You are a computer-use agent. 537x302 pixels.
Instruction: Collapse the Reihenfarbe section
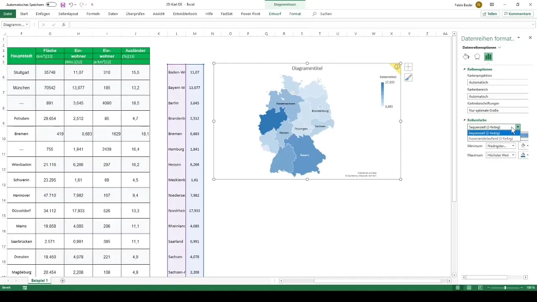[464, 120]
